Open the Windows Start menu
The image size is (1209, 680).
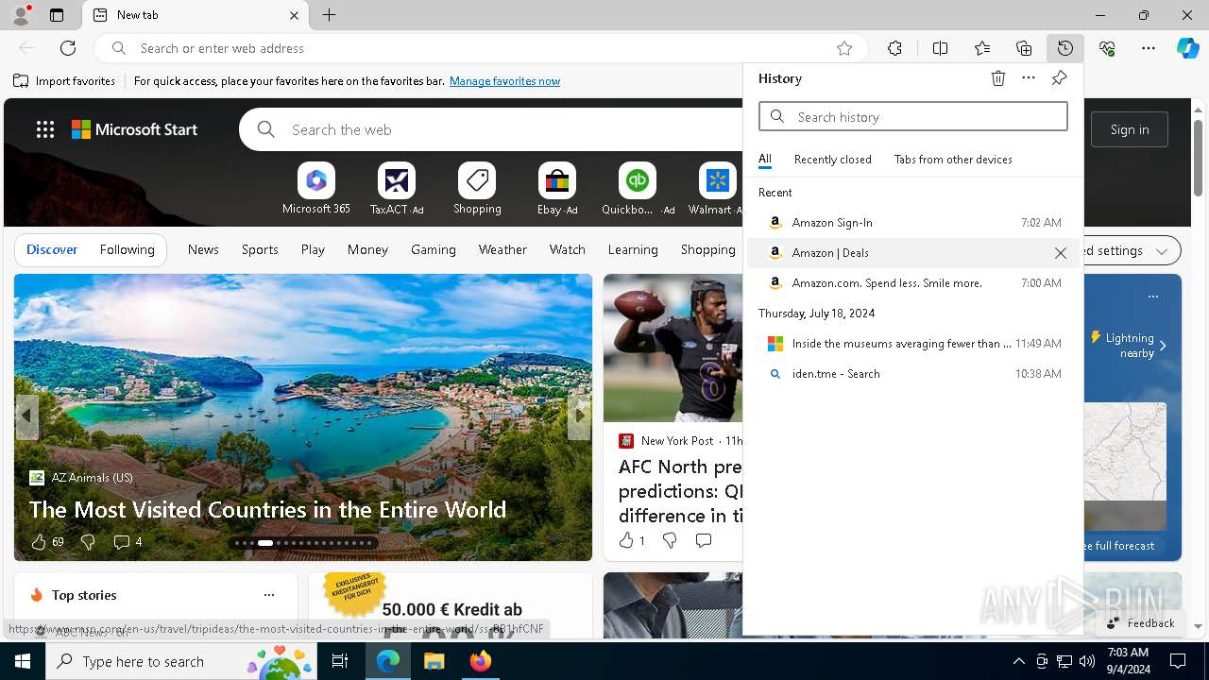tap(23, 661)
